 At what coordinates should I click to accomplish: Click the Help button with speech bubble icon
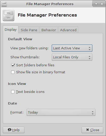coord(13,130)
